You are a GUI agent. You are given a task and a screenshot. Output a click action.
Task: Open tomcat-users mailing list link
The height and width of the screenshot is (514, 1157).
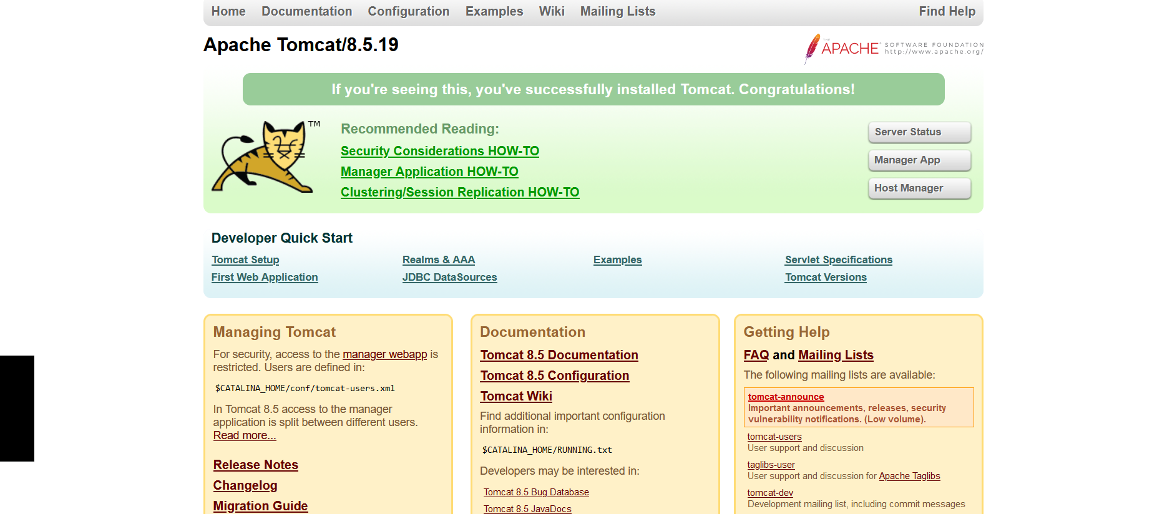[774, 437]
